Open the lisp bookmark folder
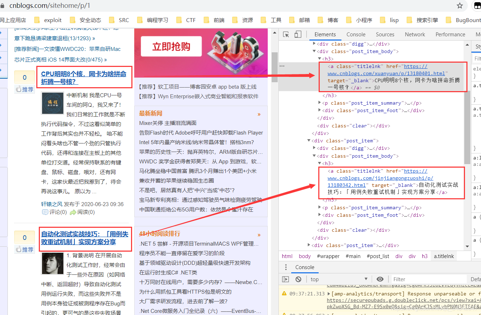Viewport: 481px width, 315px height. coord(390,20)
